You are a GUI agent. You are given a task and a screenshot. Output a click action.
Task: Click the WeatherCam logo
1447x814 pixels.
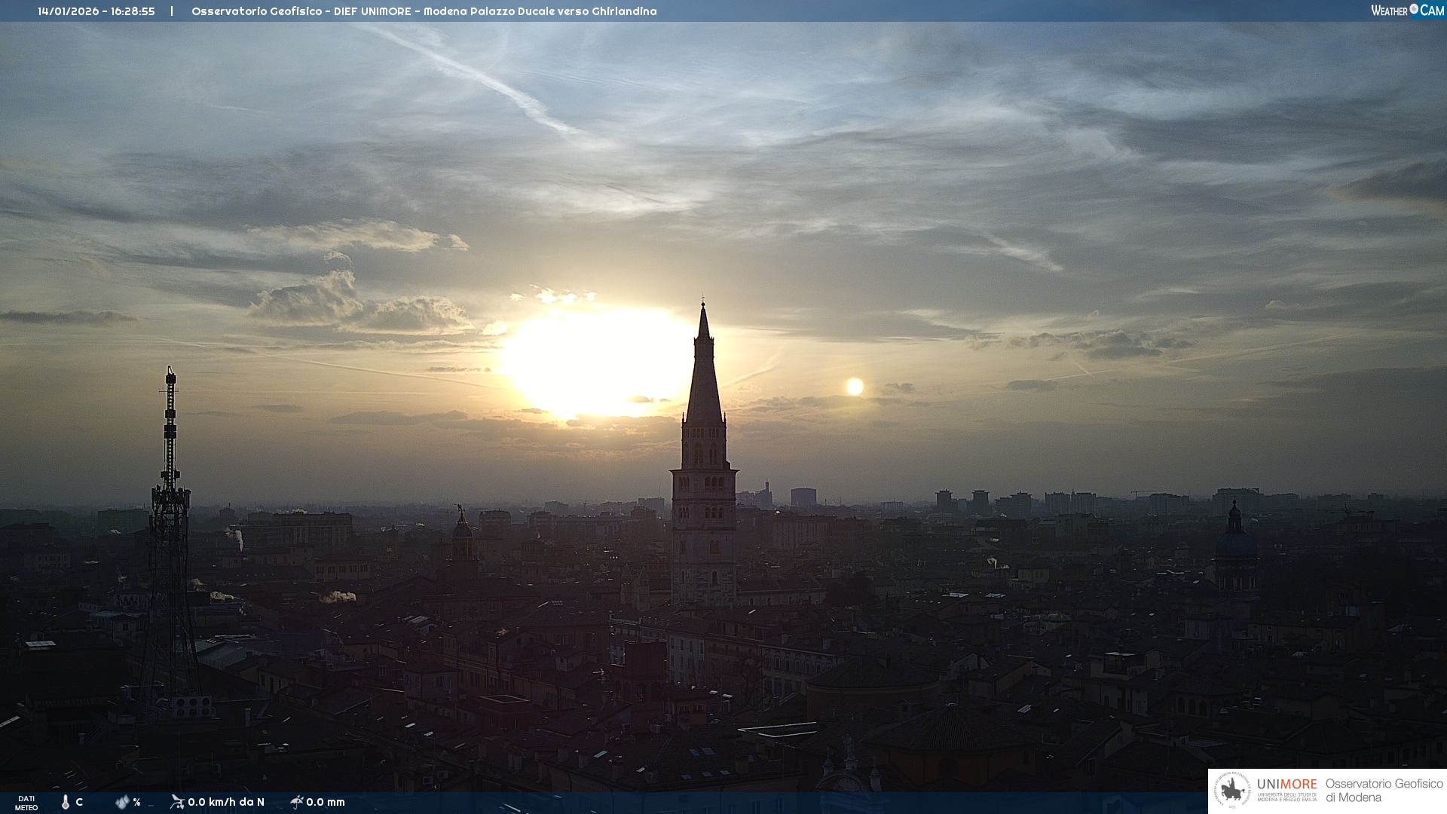pyautogui.click(x=1407, y=11)
